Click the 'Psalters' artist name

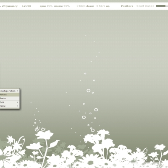click(x=127, y=6)
